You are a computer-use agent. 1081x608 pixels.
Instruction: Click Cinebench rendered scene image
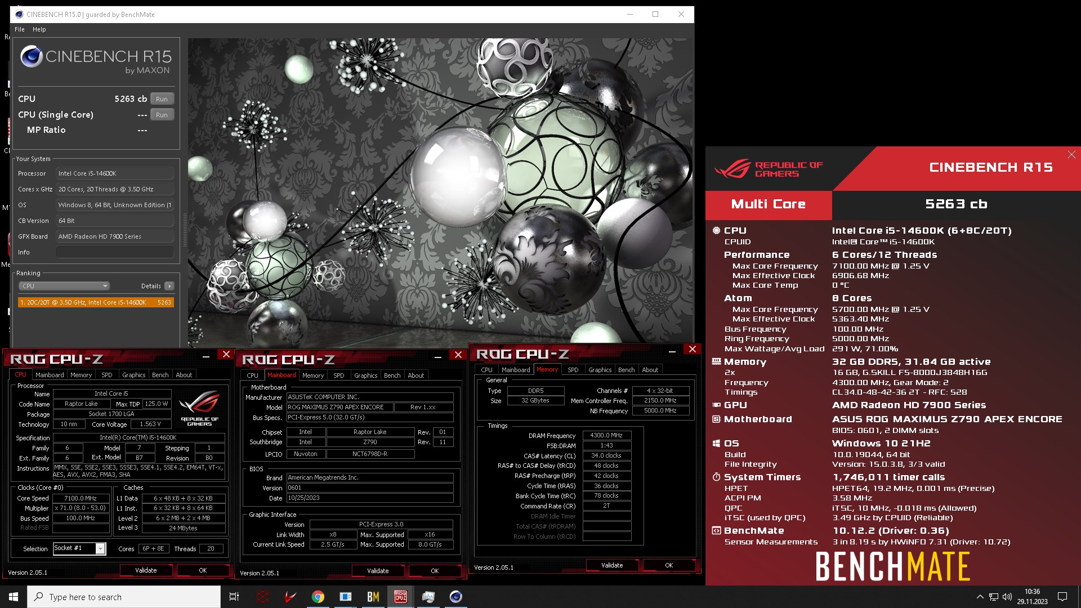(440, 193)
